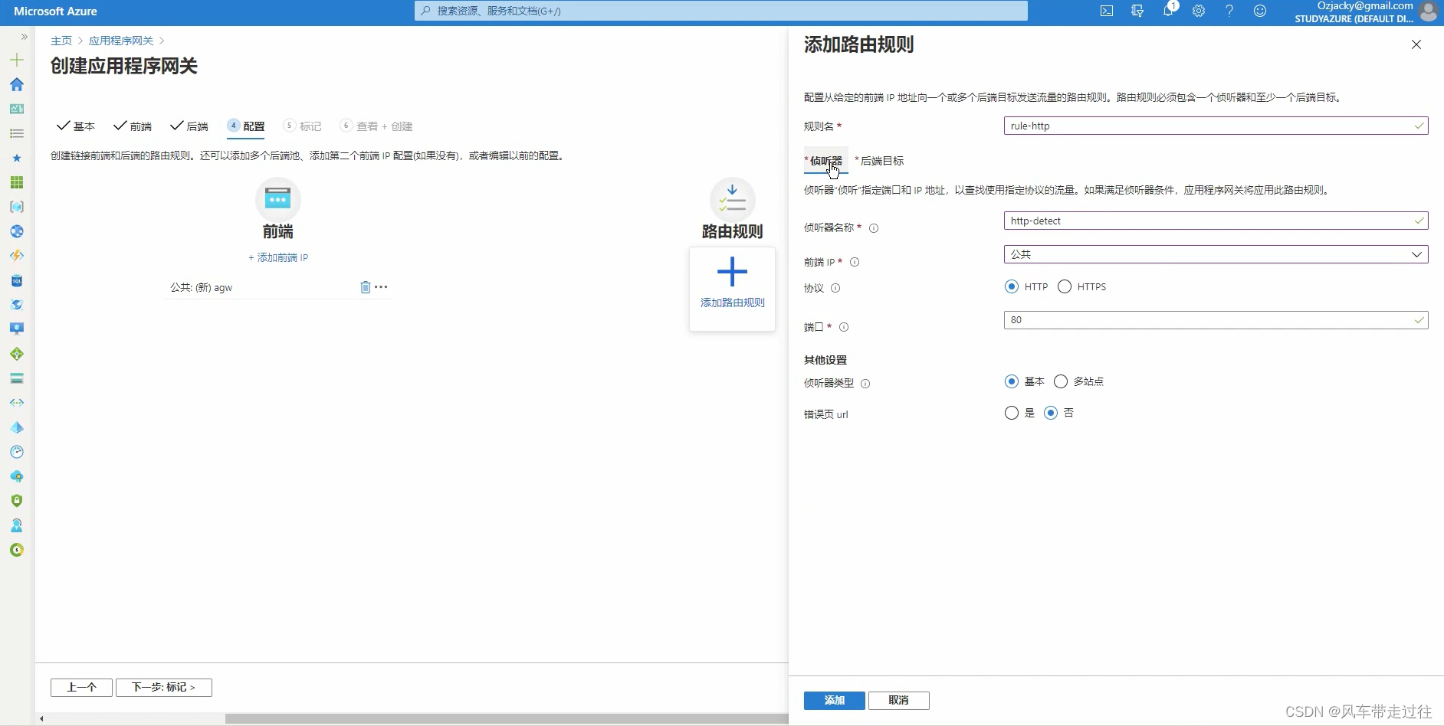The width and height of the screenshot is (1444, 726).
Task: Open portal settings gear icon
Action: pyautogui.click(x=1199, y=11)
